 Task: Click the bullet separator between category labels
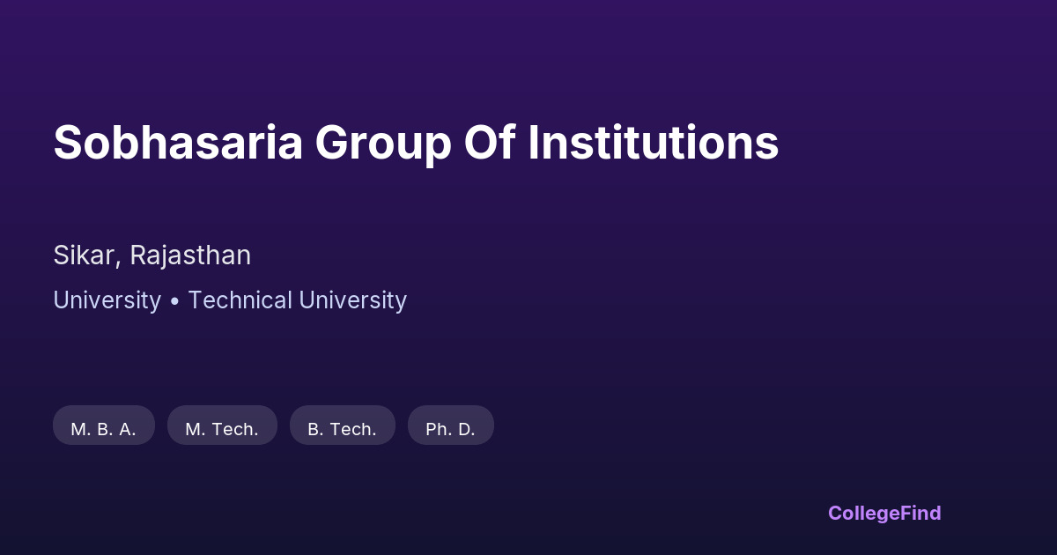tap(174, 301)
